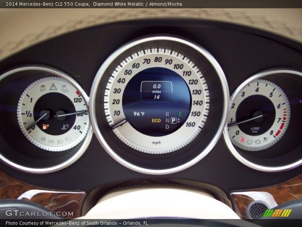
Task: Click the full mark 1 on fuel gauge
Action: [31, 100]
